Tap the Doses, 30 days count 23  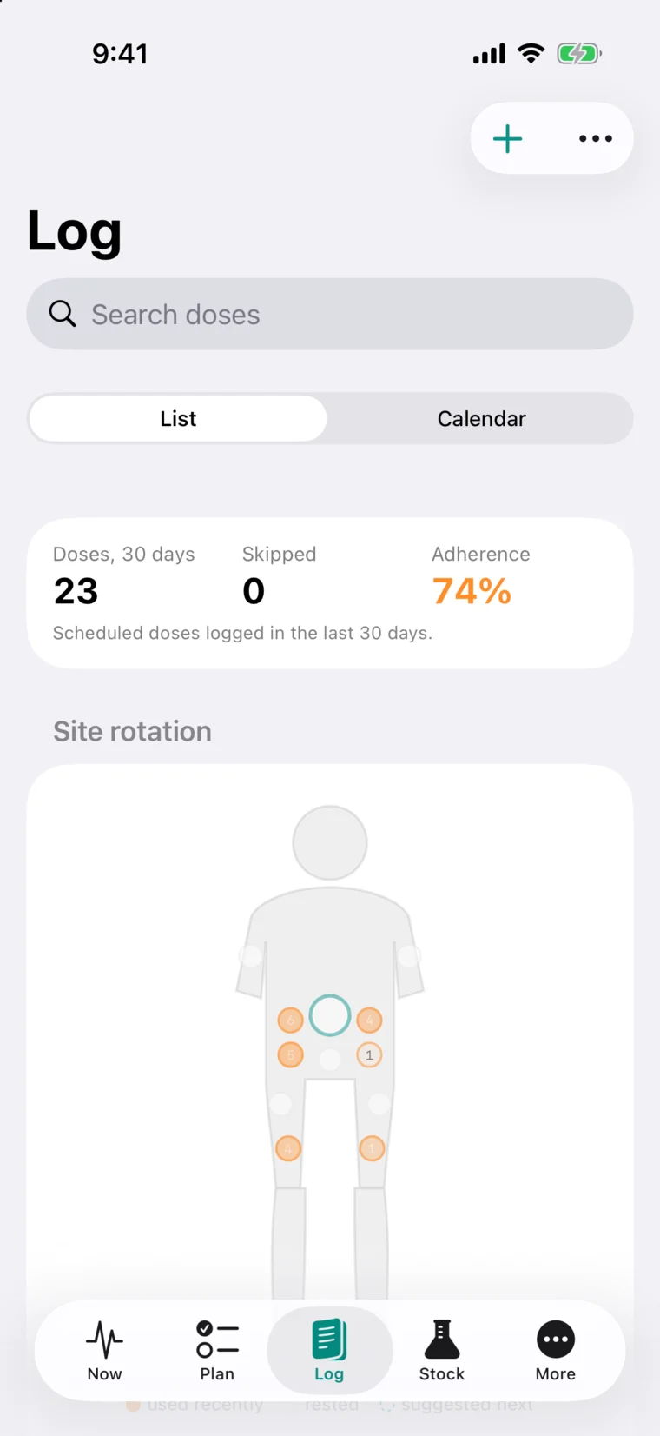tap(76, 591)
